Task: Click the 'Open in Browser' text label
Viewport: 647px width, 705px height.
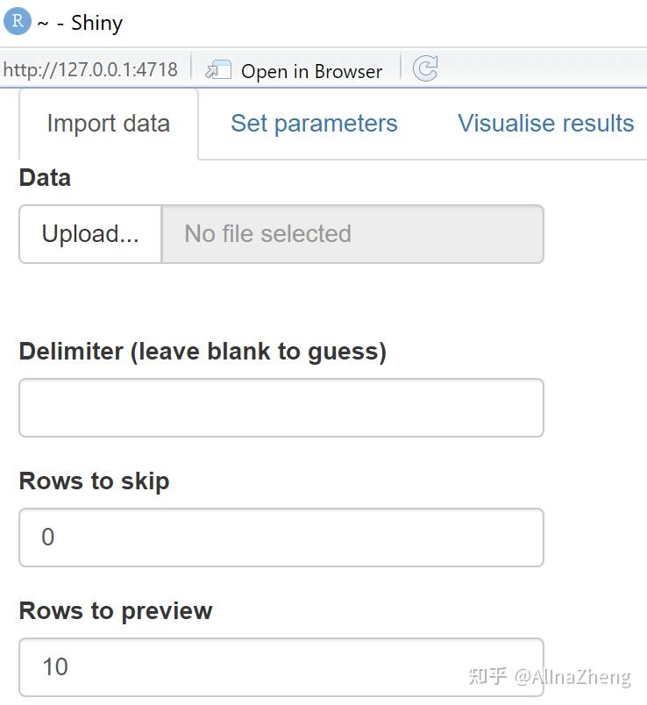Action: [x=311, y=71]
